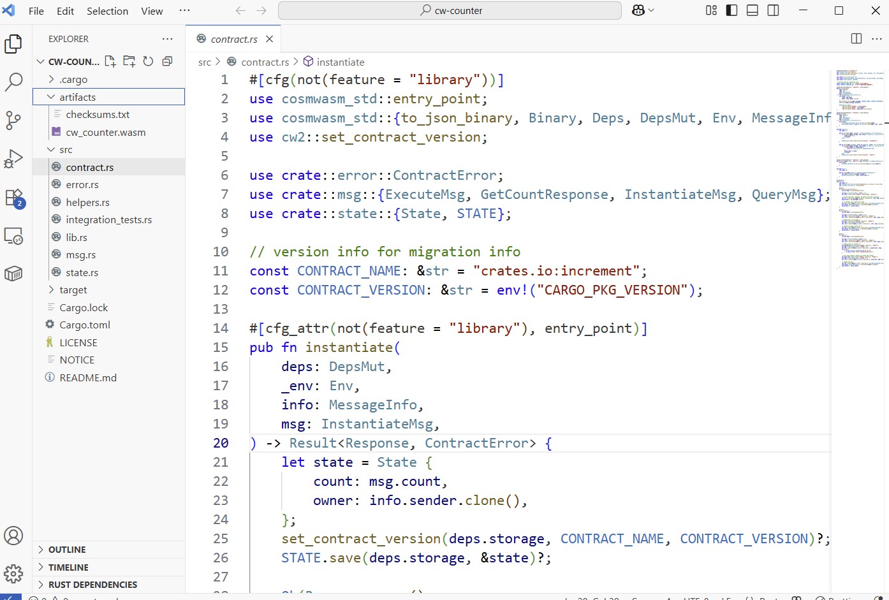Open the Selection menu

click(x=107, y=11)
